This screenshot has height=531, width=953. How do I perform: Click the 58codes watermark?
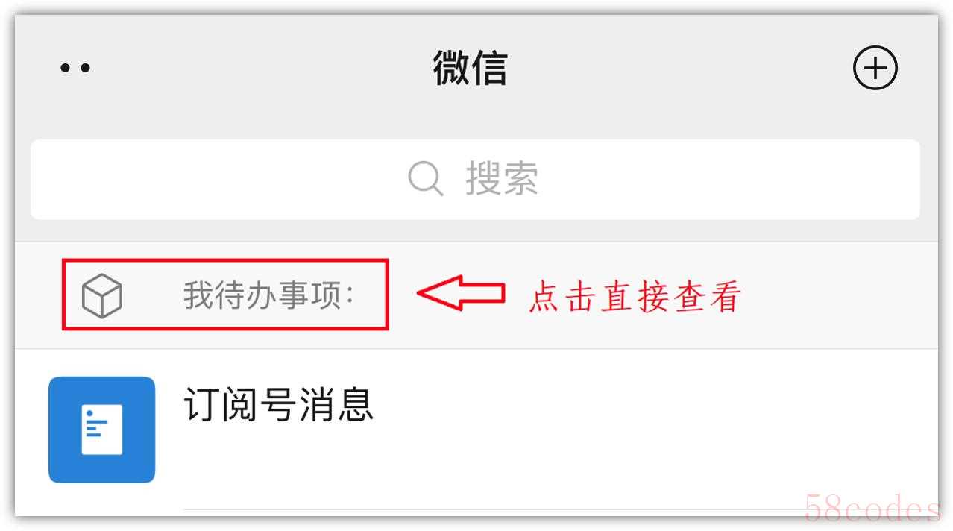coord(872,509)
